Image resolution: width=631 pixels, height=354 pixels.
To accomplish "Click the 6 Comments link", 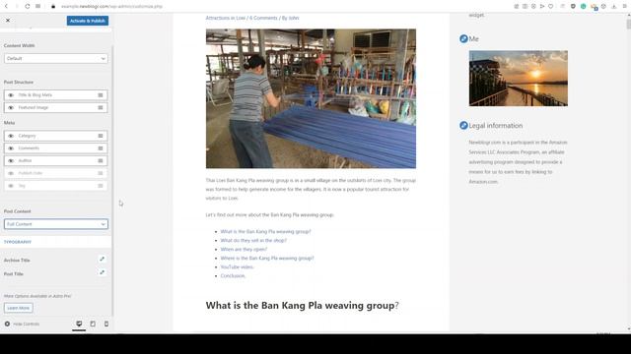I will 263,18.
